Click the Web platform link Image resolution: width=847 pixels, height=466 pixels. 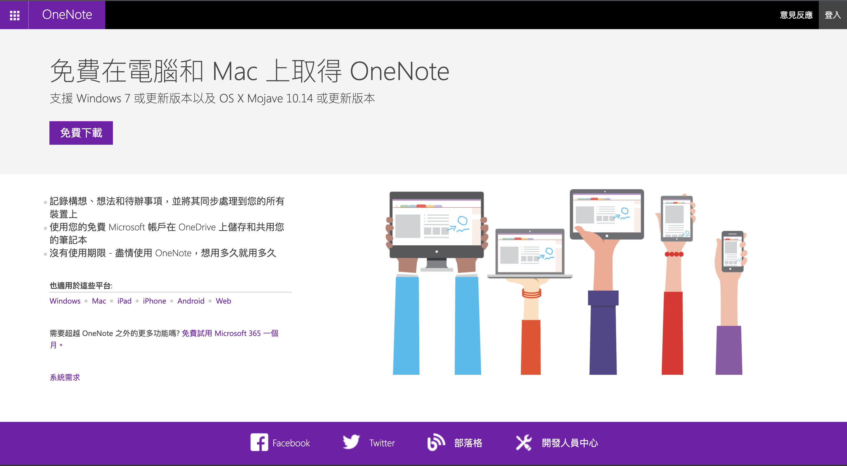224,300
